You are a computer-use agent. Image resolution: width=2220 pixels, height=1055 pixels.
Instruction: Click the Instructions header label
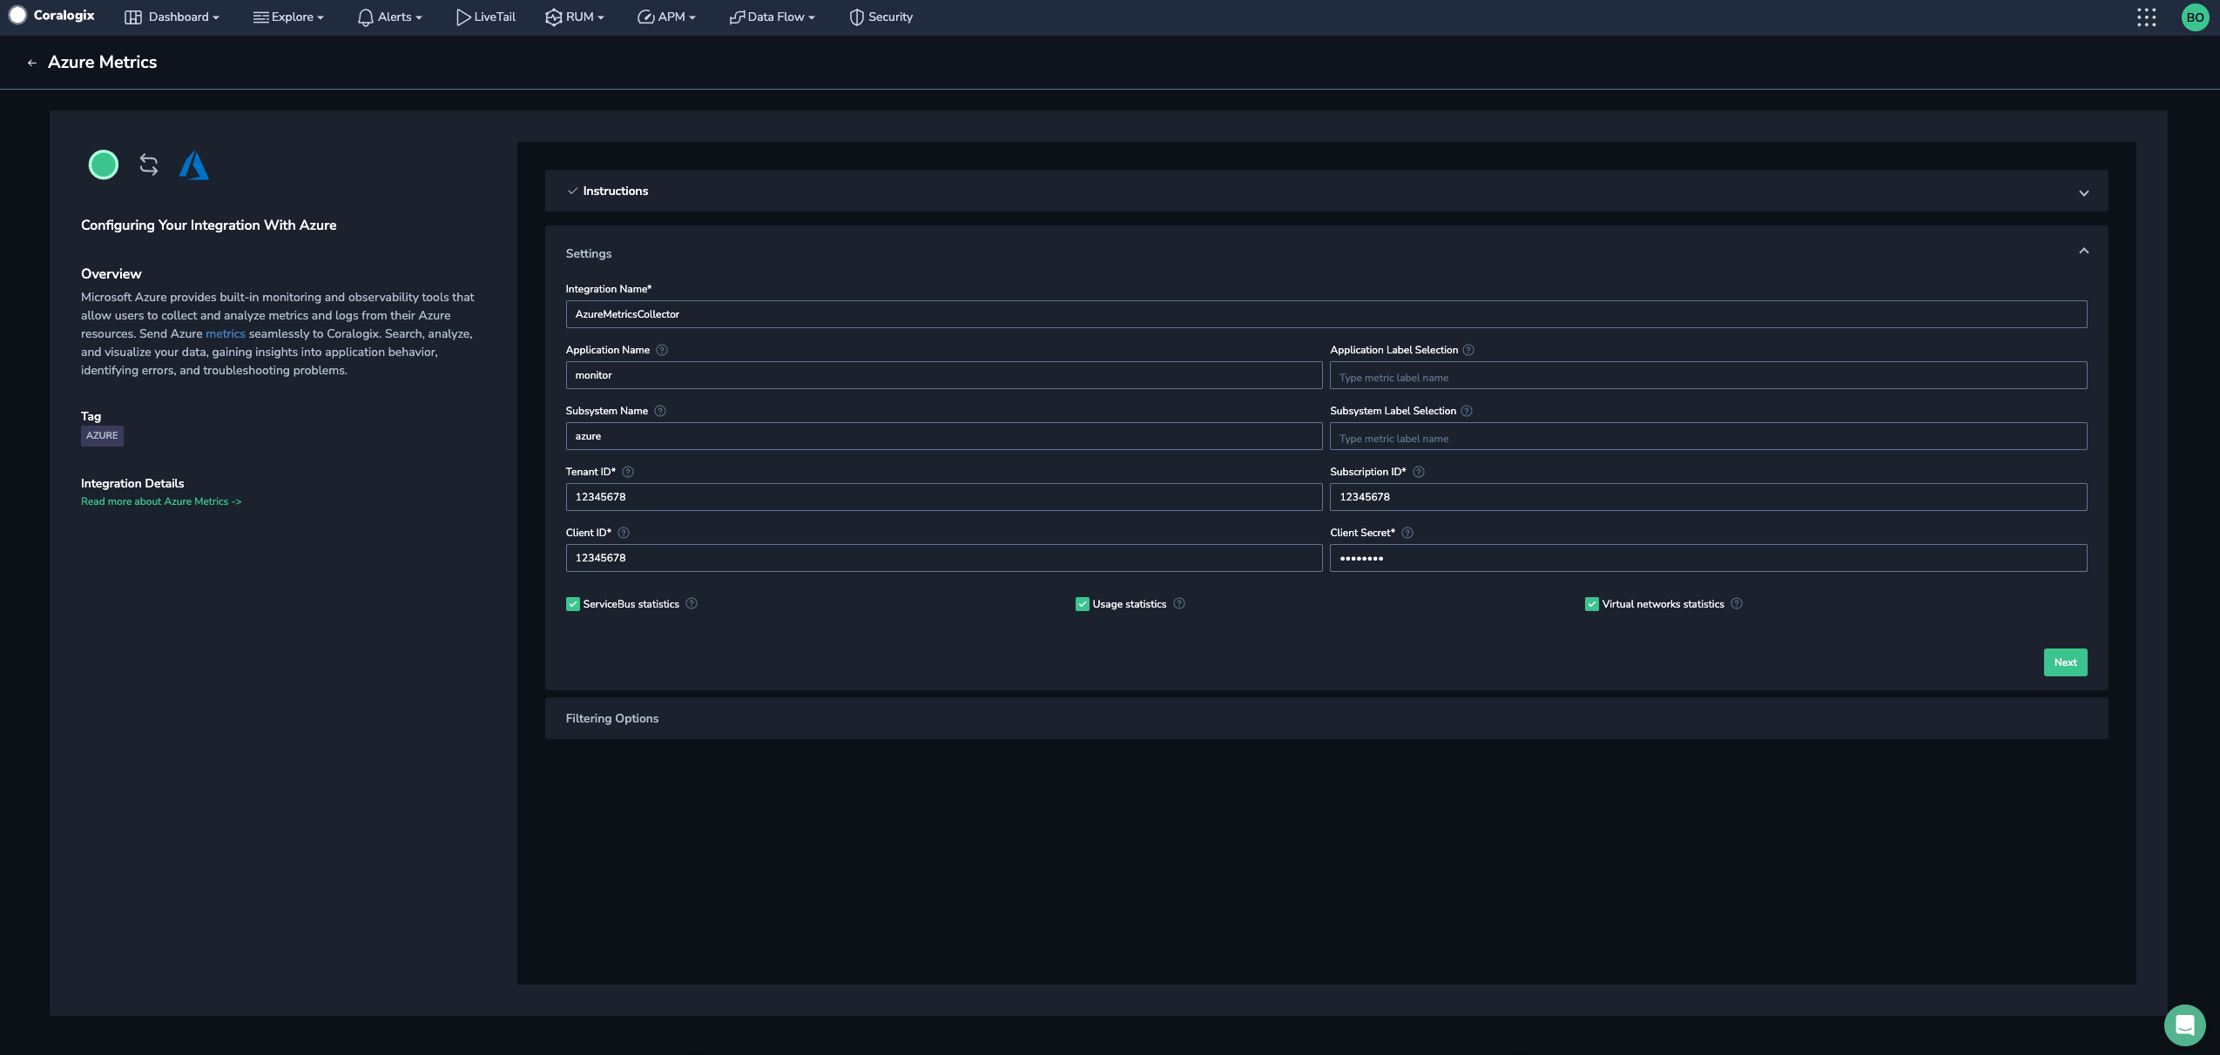tap(615, 191)
